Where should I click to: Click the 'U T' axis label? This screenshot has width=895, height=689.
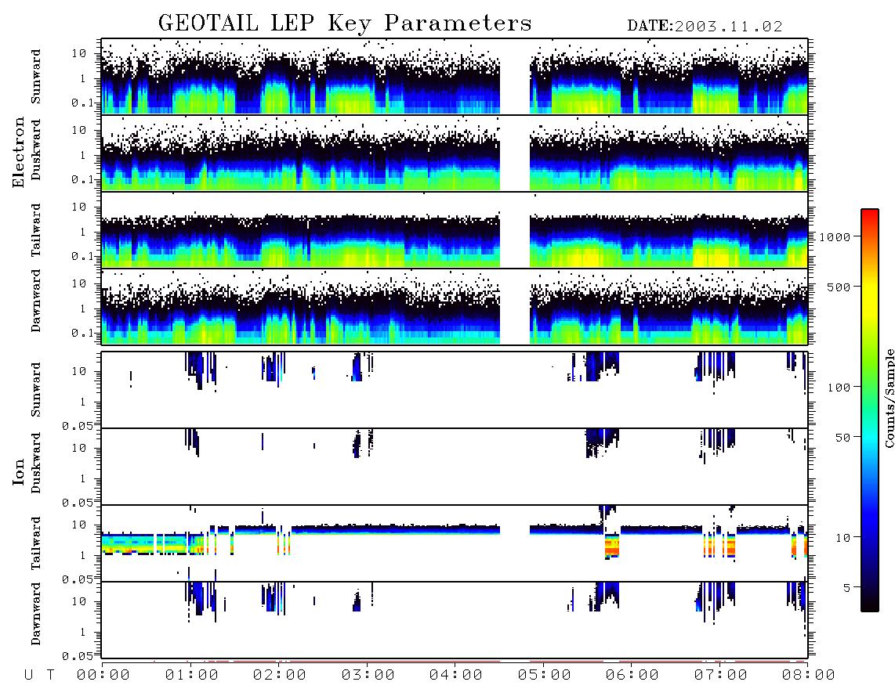[39, 676]
